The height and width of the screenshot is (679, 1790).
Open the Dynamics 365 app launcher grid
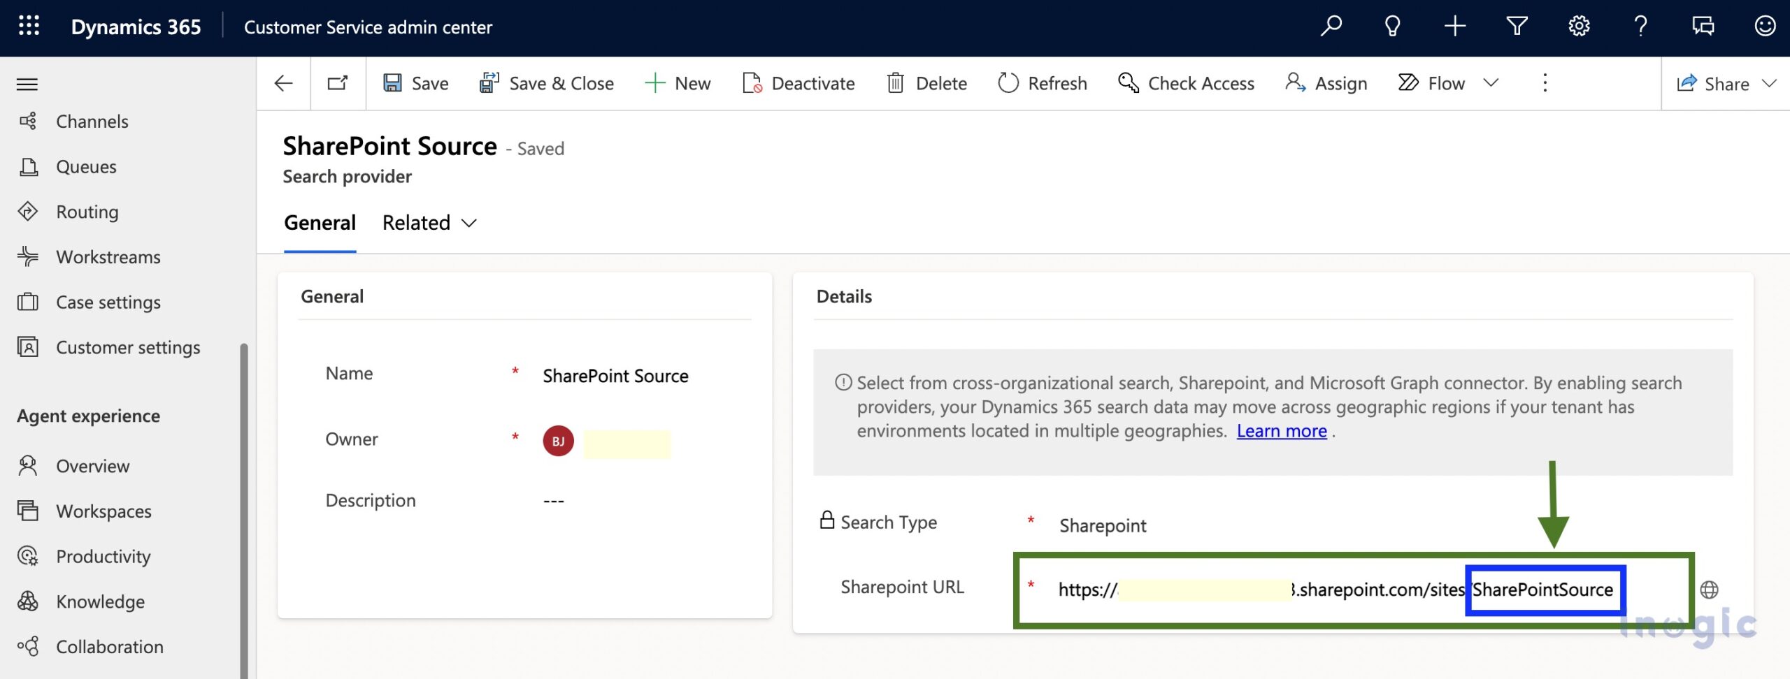click(x=29, y=27)
